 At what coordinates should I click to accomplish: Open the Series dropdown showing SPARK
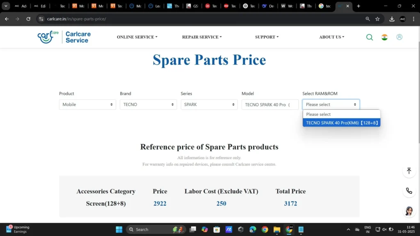tap(209, 104)
